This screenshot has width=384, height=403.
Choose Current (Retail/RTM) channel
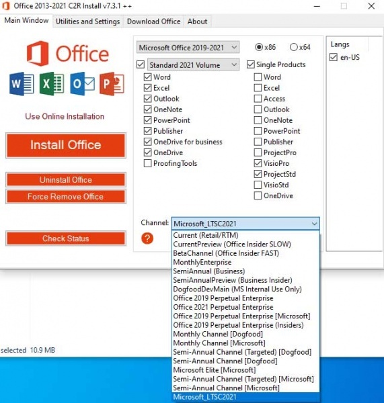point(245,235)
